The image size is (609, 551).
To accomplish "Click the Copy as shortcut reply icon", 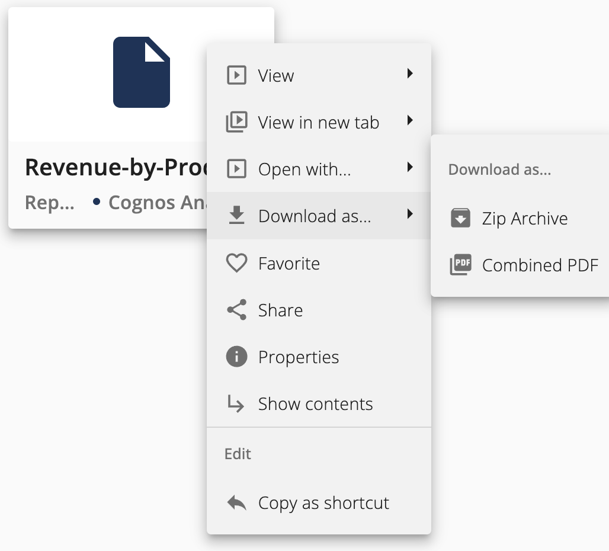I will point(236,503).
